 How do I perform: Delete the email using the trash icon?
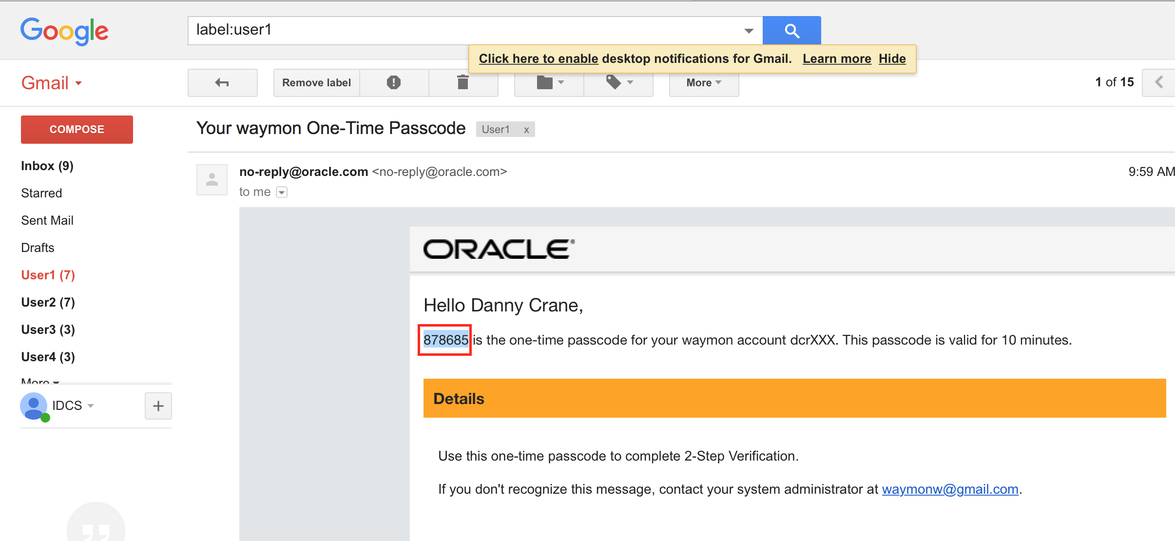[x=463, y=83]
